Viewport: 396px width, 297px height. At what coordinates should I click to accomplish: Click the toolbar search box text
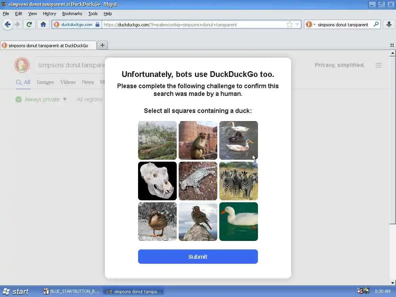[343, 24]
